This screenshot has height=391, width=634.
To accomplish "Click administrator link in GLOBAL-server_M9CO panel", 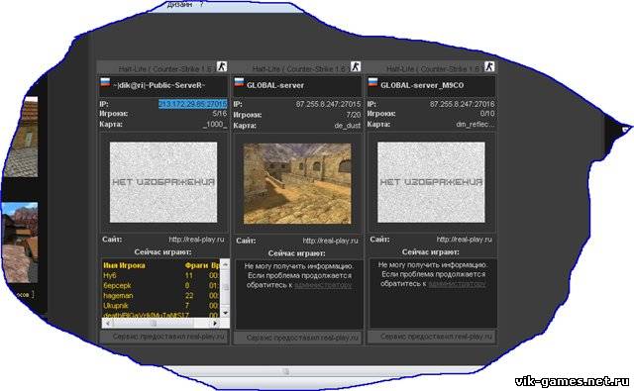I will [457, 284].
